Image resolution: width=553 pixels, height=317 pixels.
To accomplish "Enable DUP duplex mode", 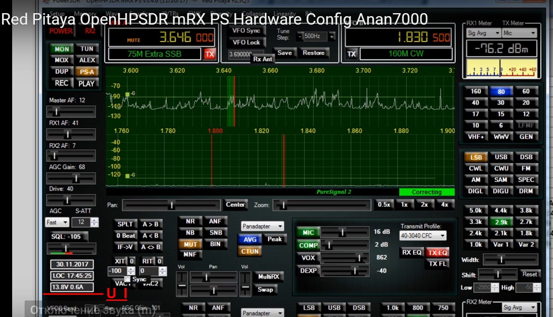I will pos(61,71).
